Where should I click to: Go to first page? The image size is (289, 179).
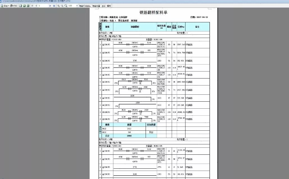click(x=32, y=6)
